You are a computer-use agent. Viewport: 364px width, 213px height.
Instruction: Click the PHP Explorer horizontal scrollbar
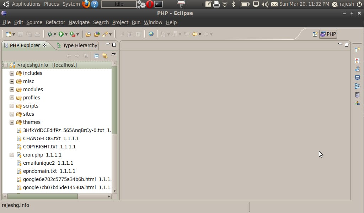point(43,196)
